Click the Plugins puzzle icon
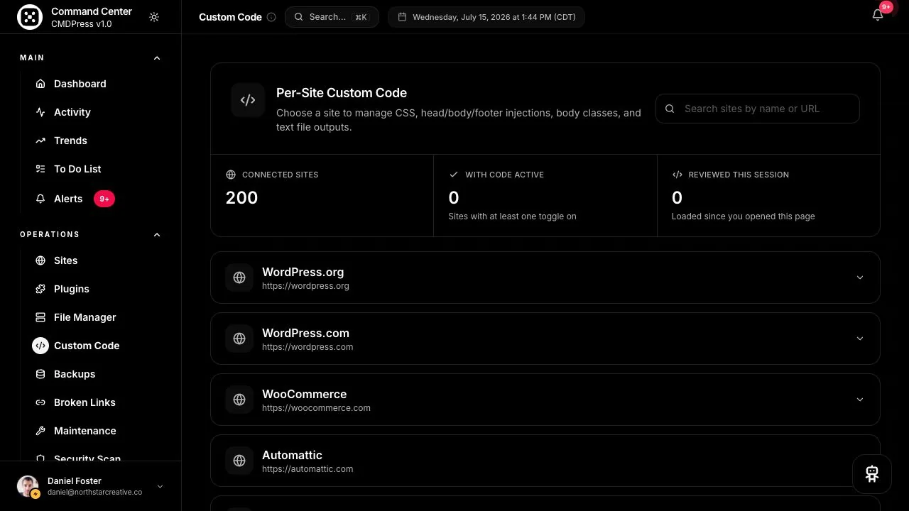The width and height of the screenshot is (909, 511). [x=40, y=289]
